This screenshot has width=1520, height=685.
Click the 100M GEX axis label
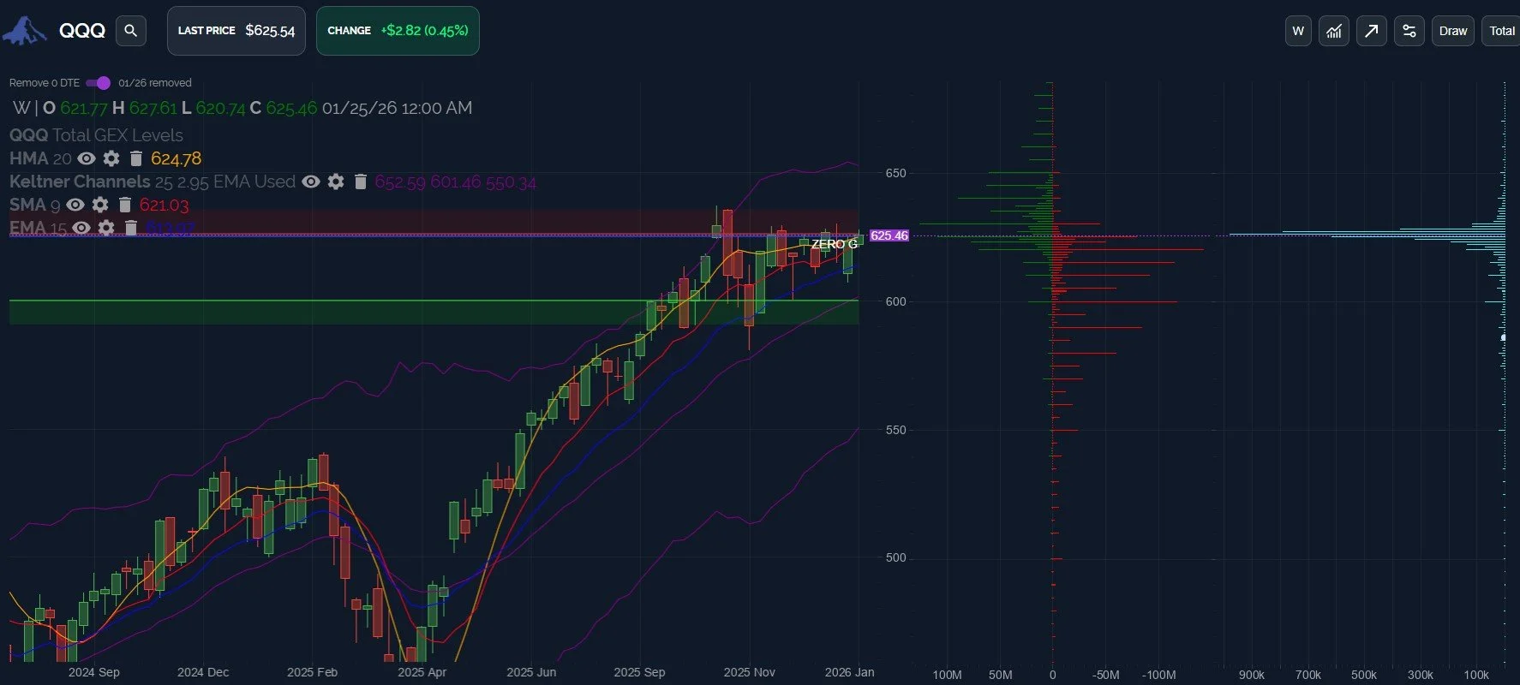coord(947,675)
